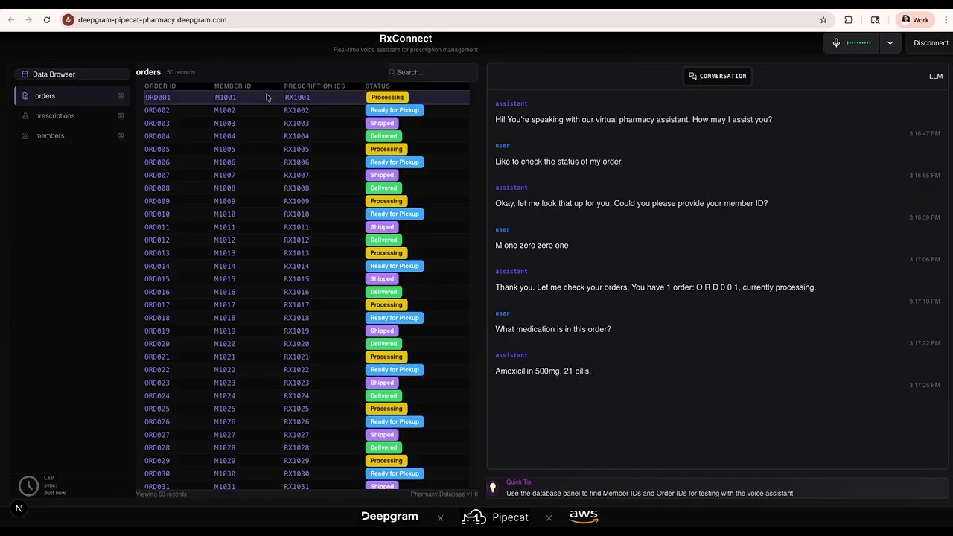Click prescription RX1020 cell
The image size is (953, 536).
296,344
